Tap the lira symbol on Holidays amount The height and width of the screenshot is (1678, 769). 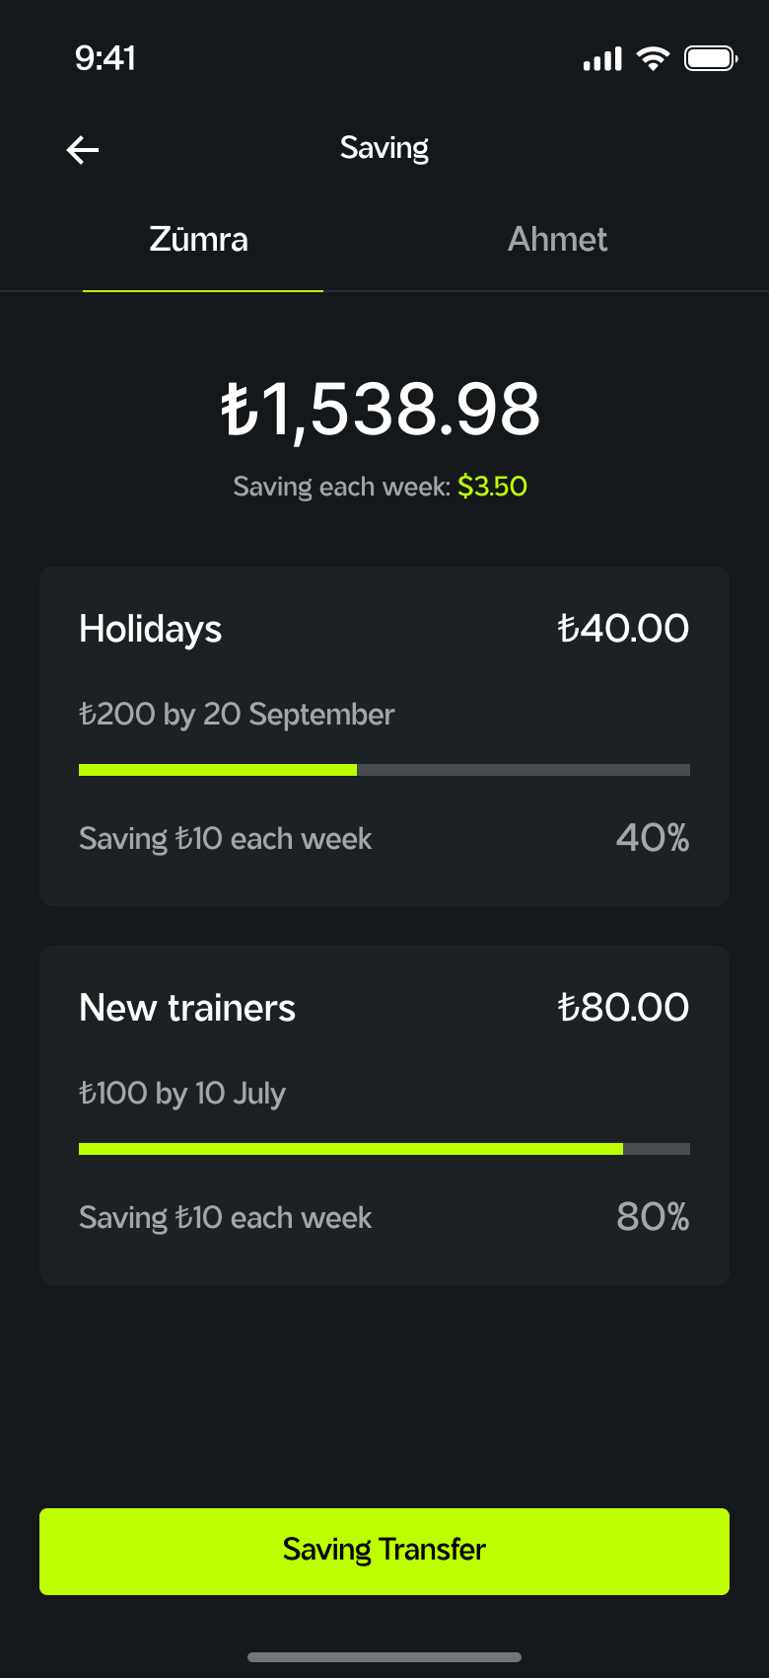[570, 628]
